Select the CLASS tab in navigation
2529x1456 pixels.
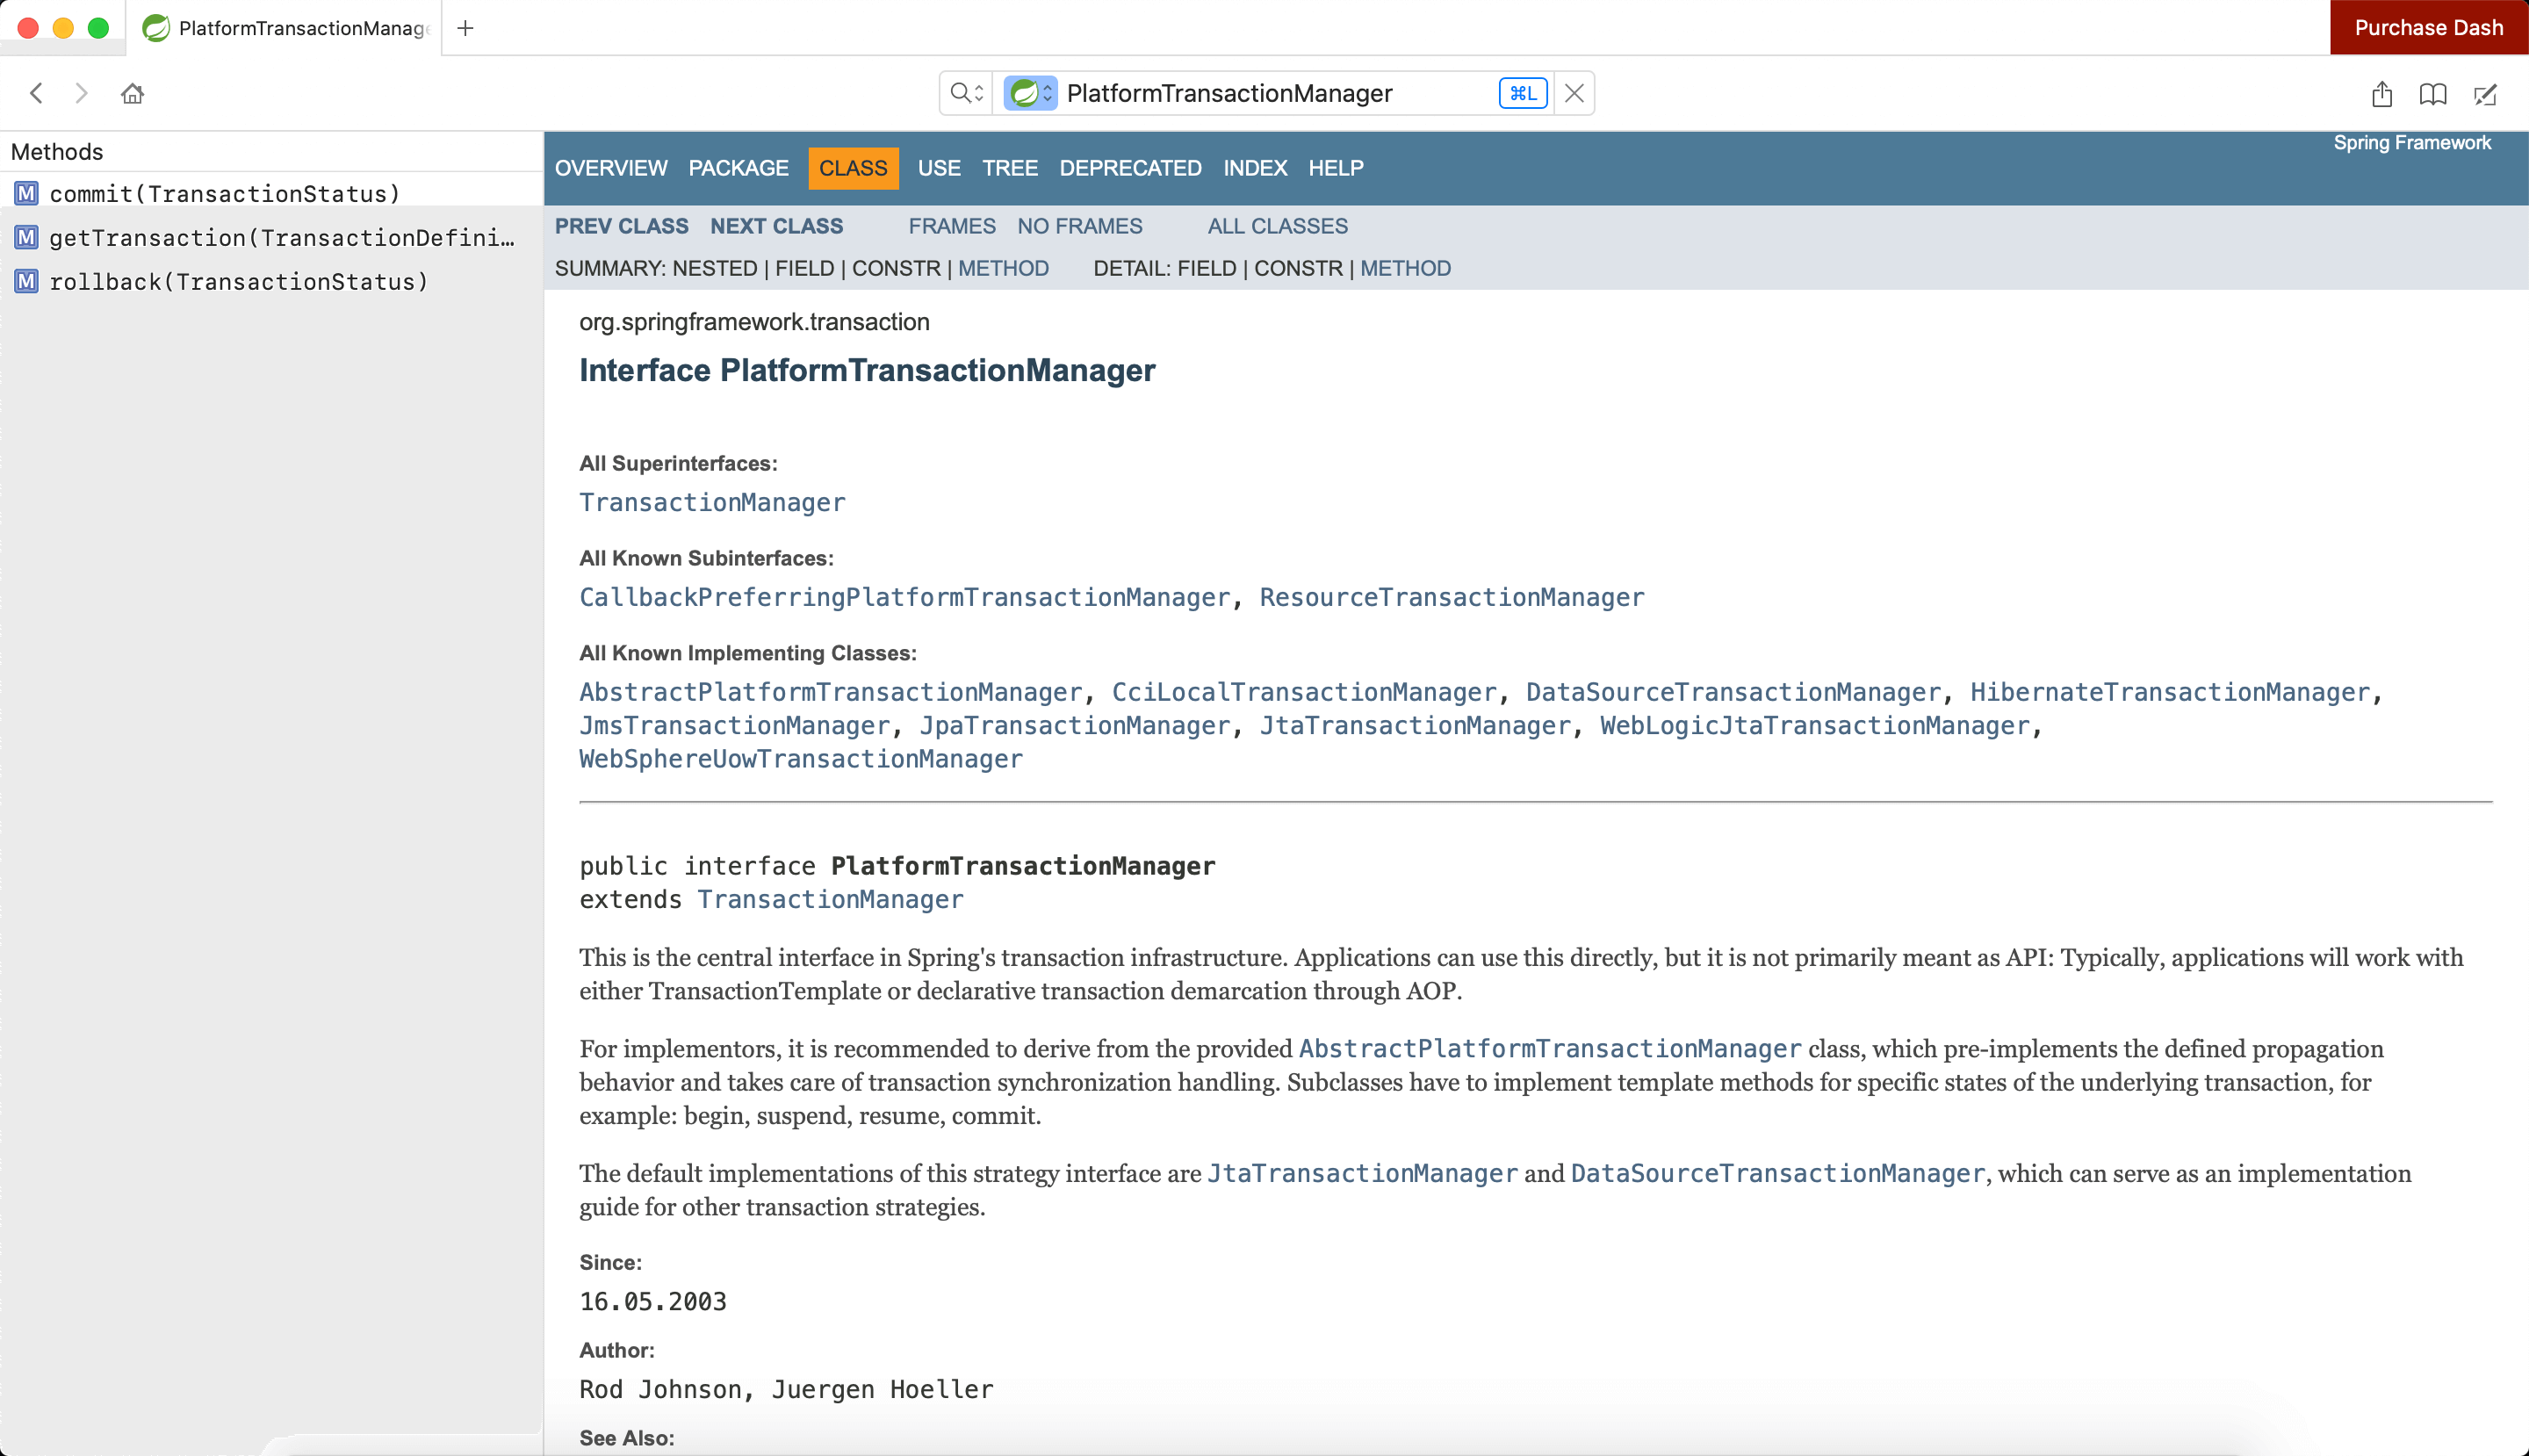pyautogui.click(x=854, y=167)
